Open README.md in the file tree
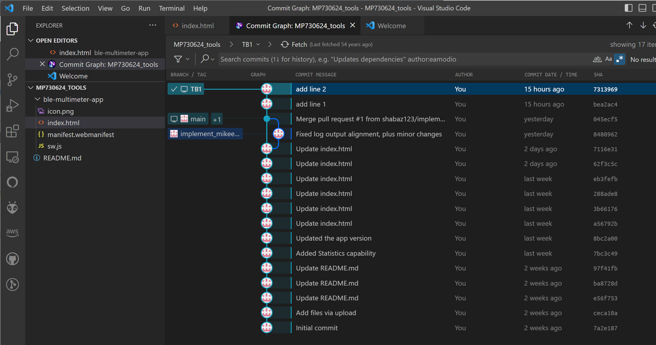This screenshot has height=345, width=656. (x=62, y=158)
